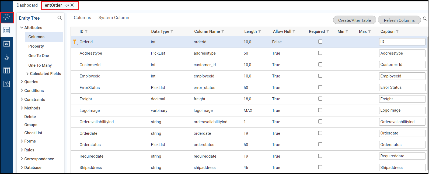The image size is (429, 174).
Task: Expand the Queries tree node
Action: [x=22, y=82]
